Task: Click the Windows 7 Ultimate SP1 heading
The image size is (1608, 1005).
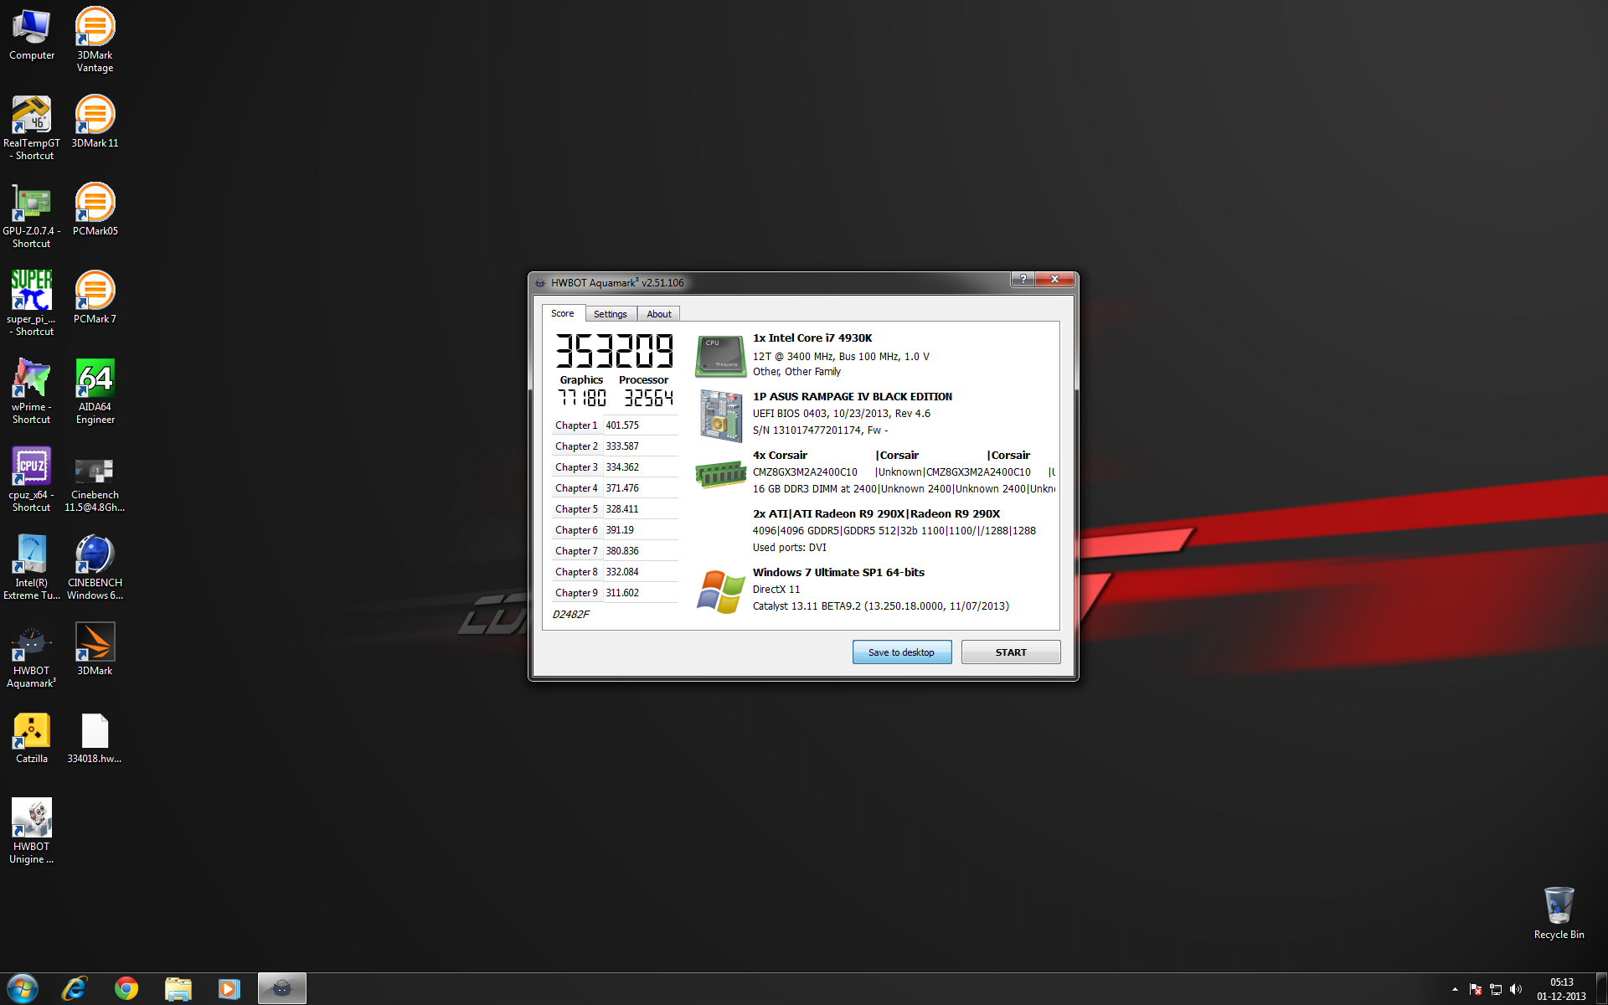Action: pos(838,573)
